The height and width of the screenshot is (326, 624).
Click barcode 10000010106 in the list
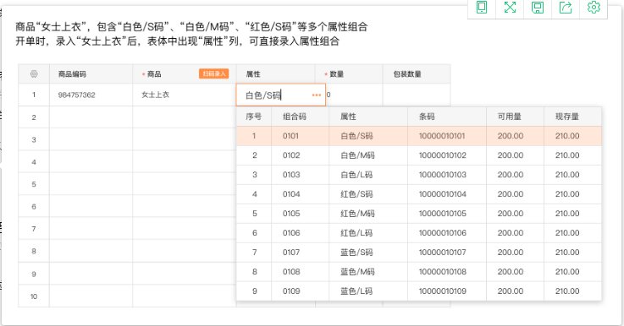tap(442, 233)
